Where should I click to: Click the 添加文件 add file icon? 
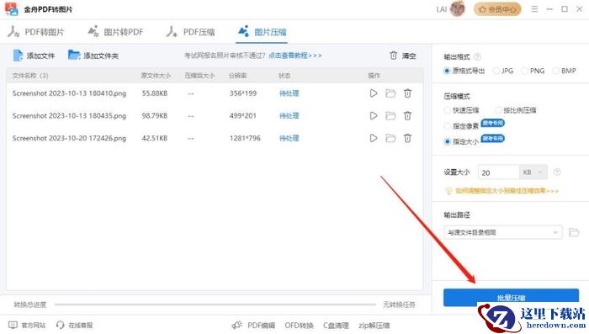18,56
